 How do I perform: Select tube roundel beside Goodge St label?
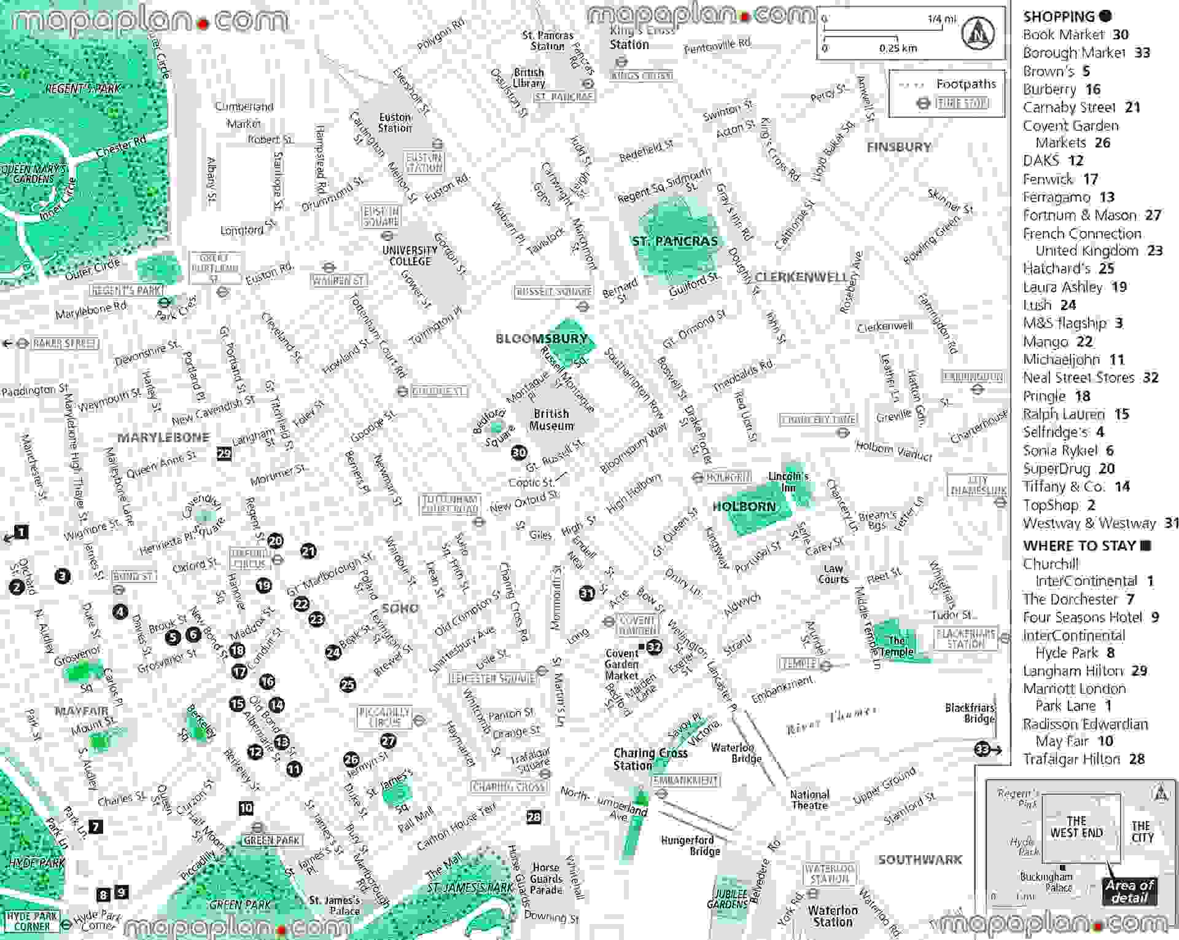(402, 391)
